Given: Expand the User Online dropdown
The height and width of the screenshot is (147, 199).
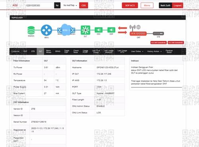Looking at the screenshot, I should pyautogui.click(x=137, y=52).
